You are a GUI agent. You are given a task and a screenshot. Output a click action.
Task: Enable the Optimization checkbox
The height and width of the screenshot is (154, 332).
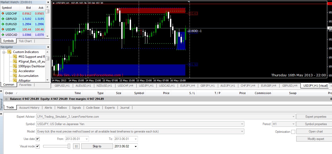pos(293,132)
